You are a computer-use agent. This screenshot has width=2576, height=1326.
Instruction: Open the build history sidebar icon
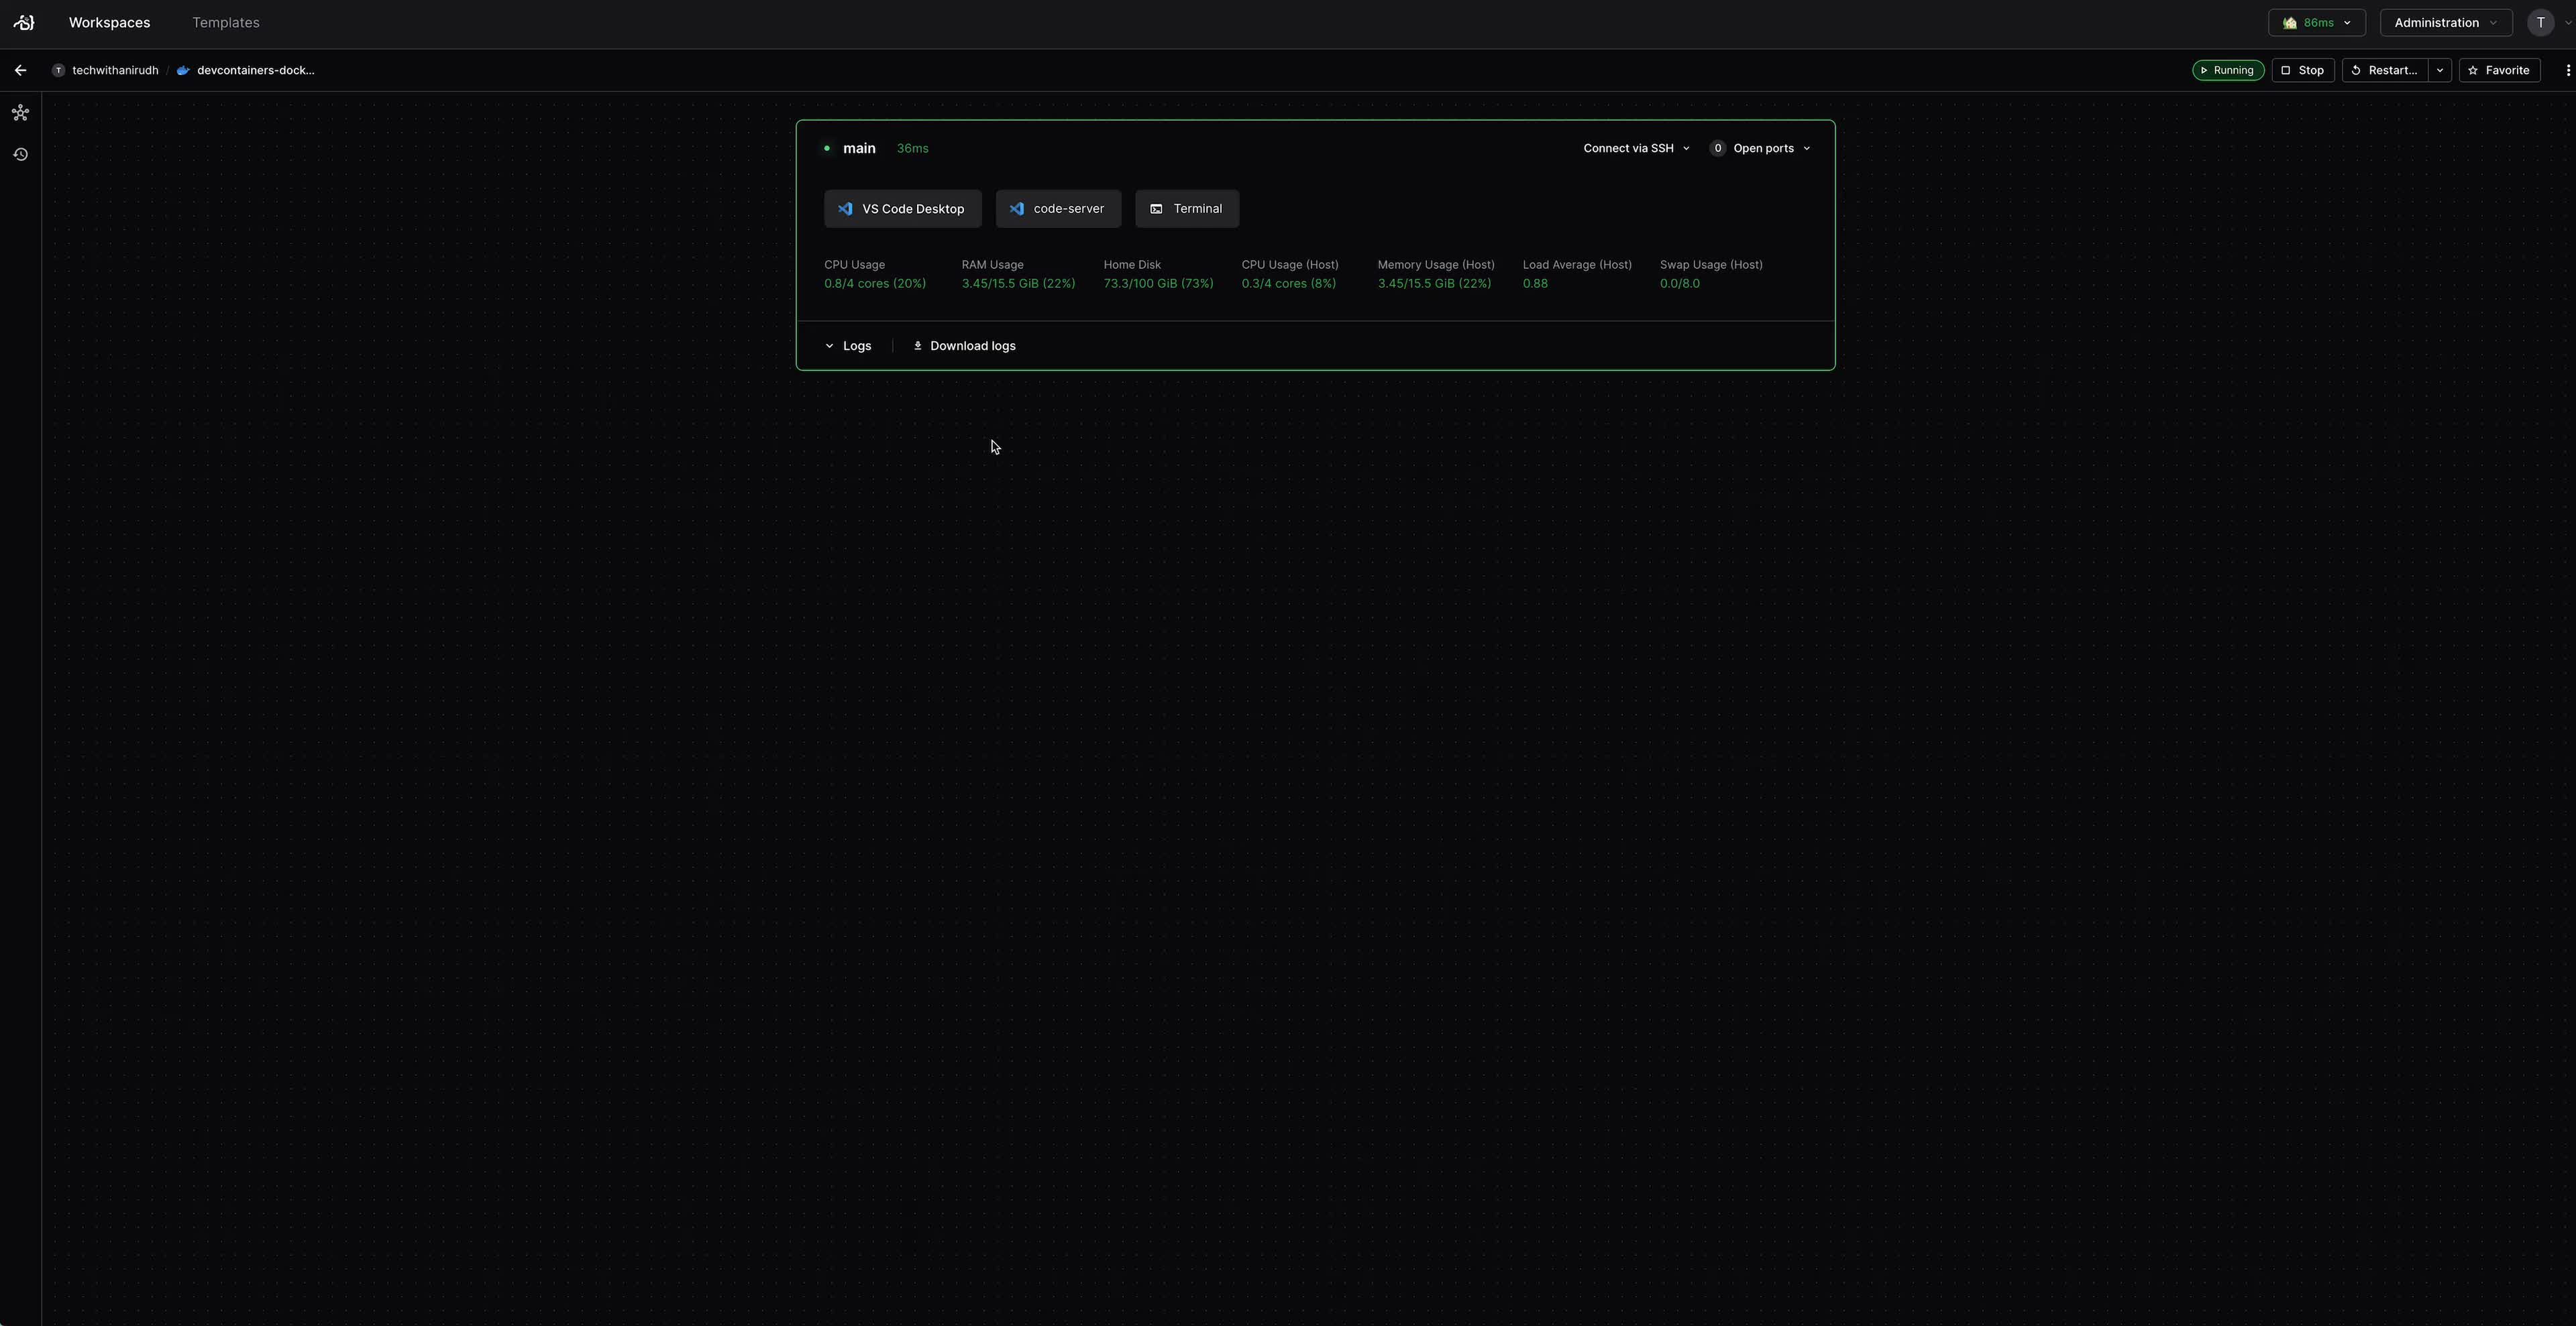[x=20, y=155]
